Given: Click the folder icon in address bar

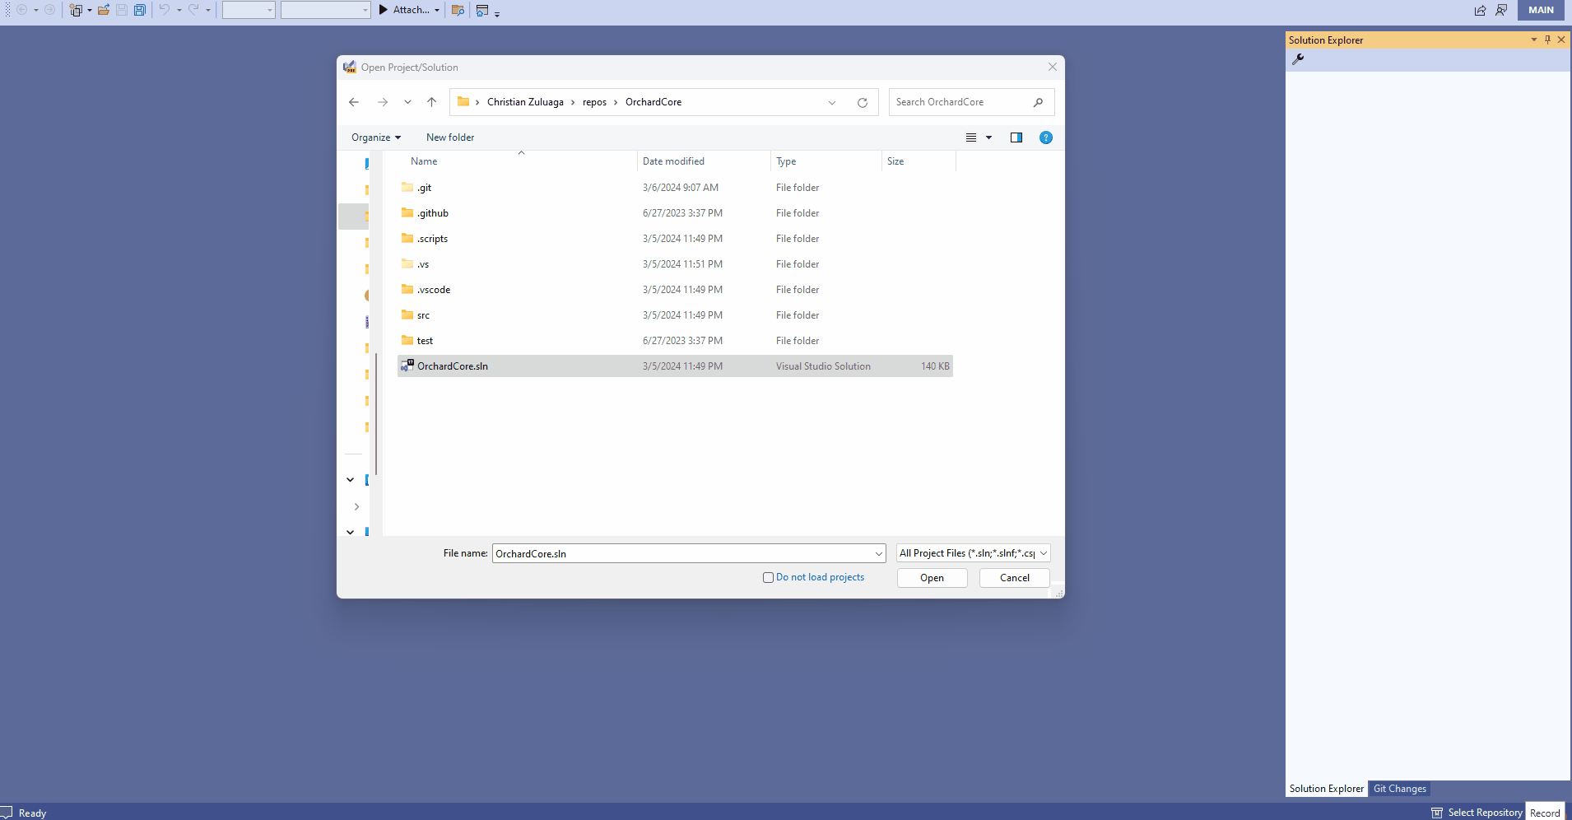Looking at the screenshot, I should [x=463, y=102].
